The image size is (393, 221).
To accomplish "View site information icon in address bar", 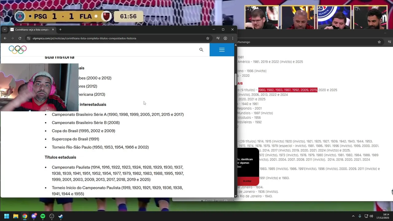I will pyautogui.click(x=29, y=38).
